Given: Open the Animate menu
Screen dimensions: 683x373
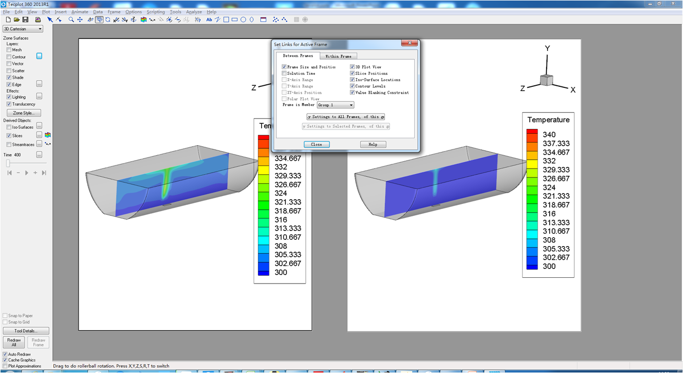Looking at the screenshot, I should tap(80, 11).
